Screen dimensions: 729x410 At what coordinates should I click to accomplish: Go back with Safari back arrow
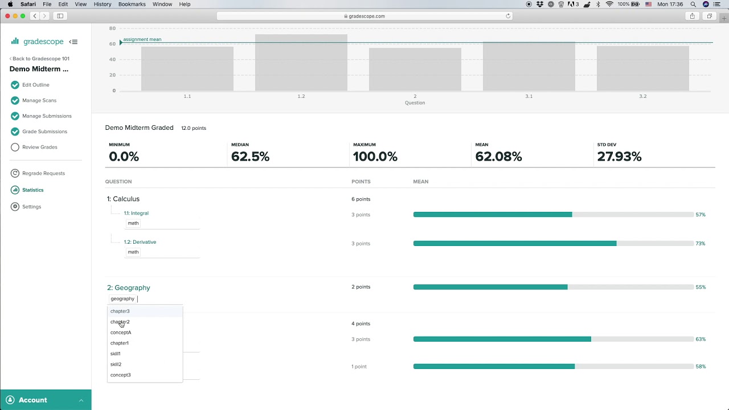tap(35, 16)
